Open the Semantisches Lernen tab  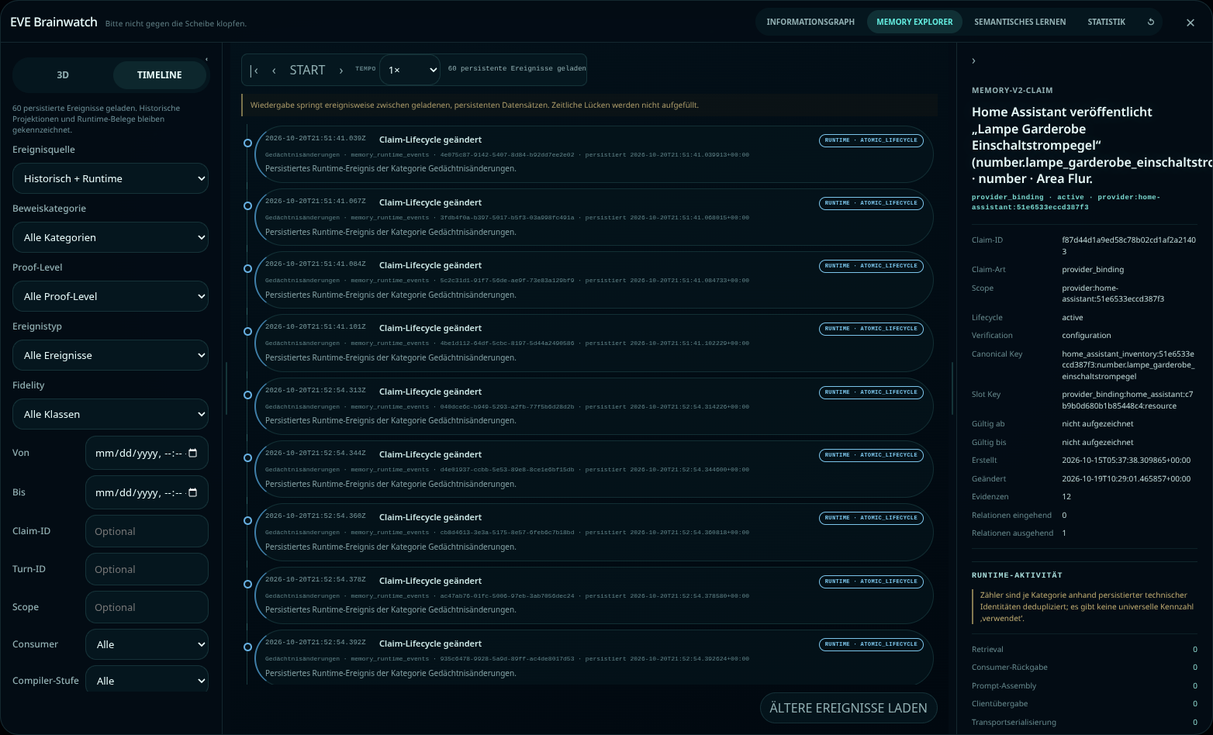coord(1020,22)
